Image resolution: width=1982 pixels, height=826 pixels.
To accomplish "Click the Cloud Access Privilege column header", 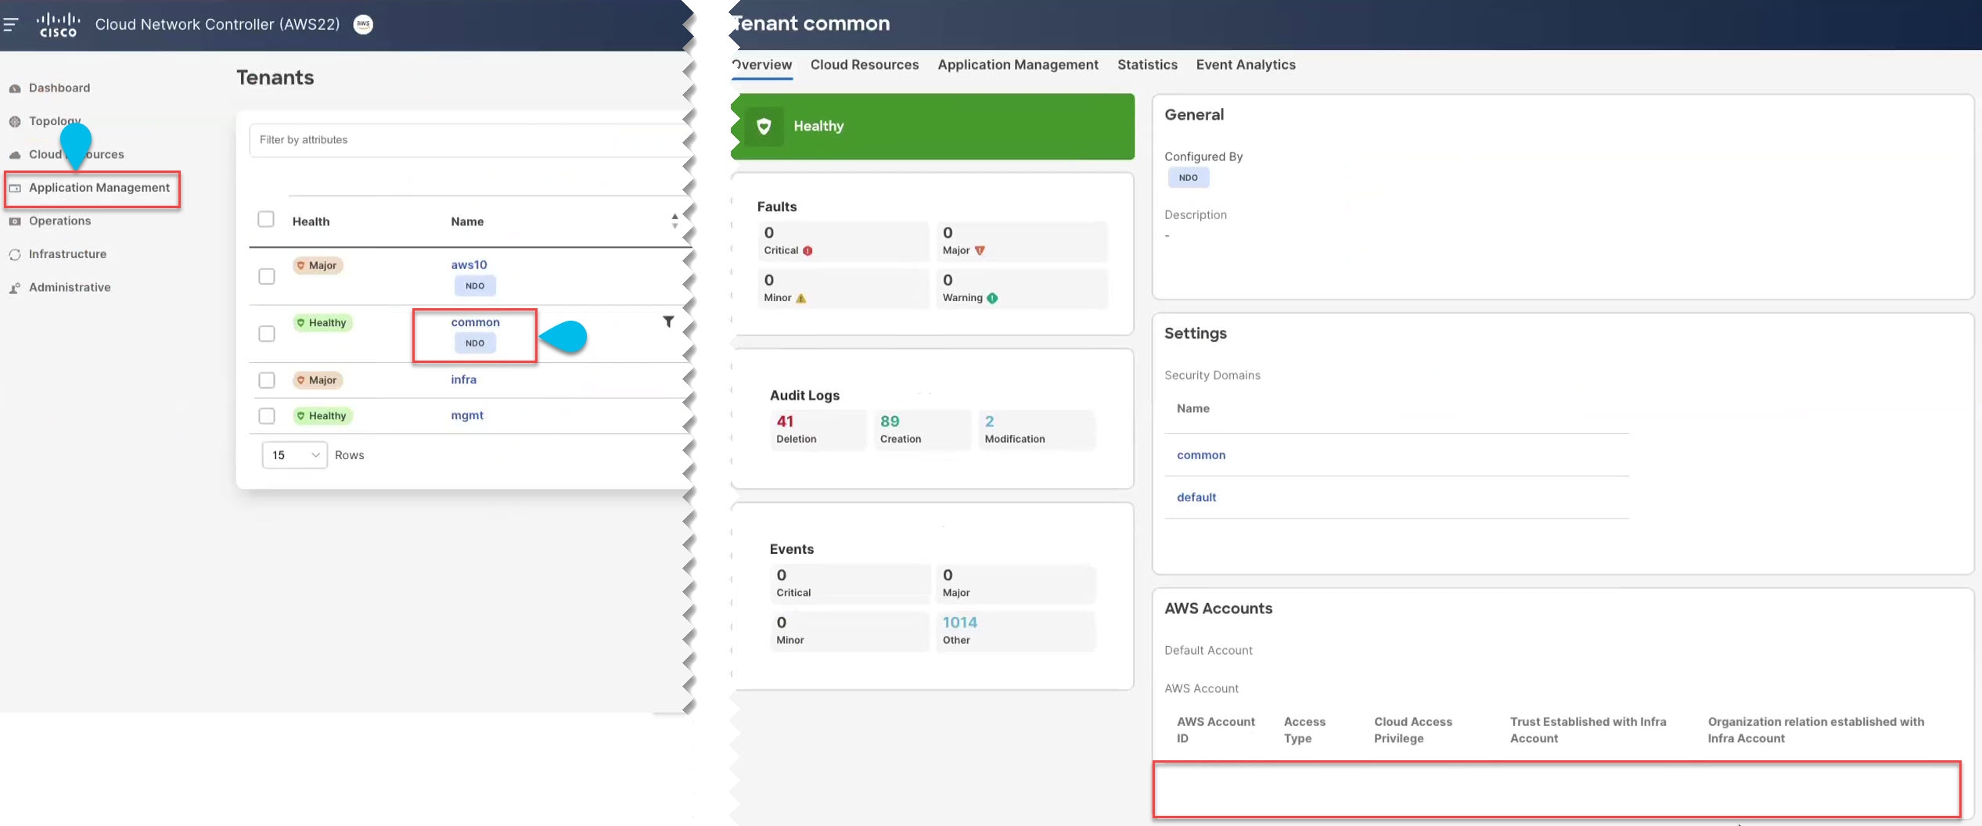I will [x=1413, y=730].
